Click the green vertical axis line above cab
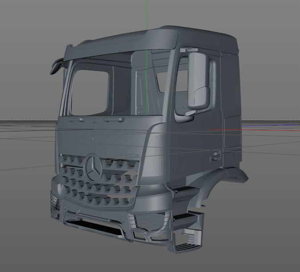 (x=147, y=15)
